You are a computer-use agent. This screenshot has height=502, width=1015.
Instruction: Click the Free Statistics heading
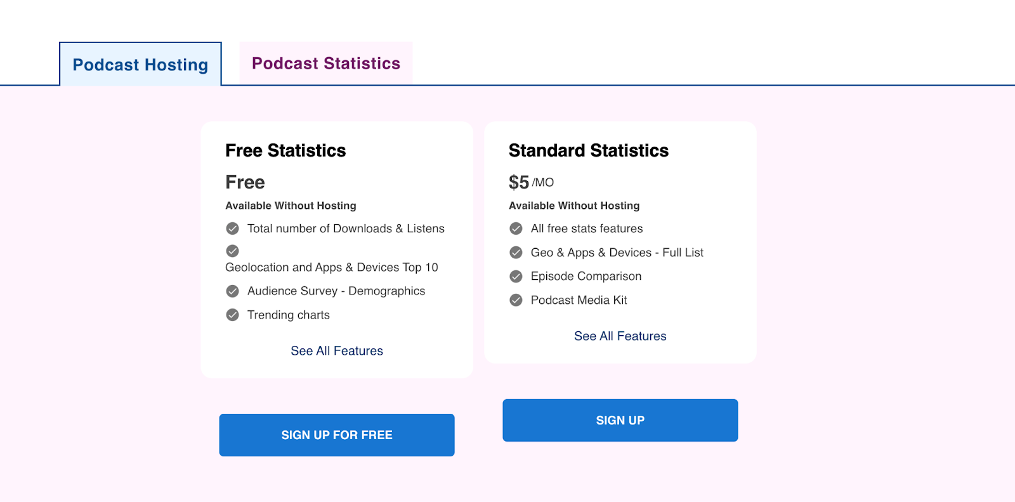point(285,150)
